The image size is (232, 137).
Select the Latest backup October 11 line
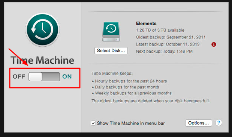[x=168, y=44]
